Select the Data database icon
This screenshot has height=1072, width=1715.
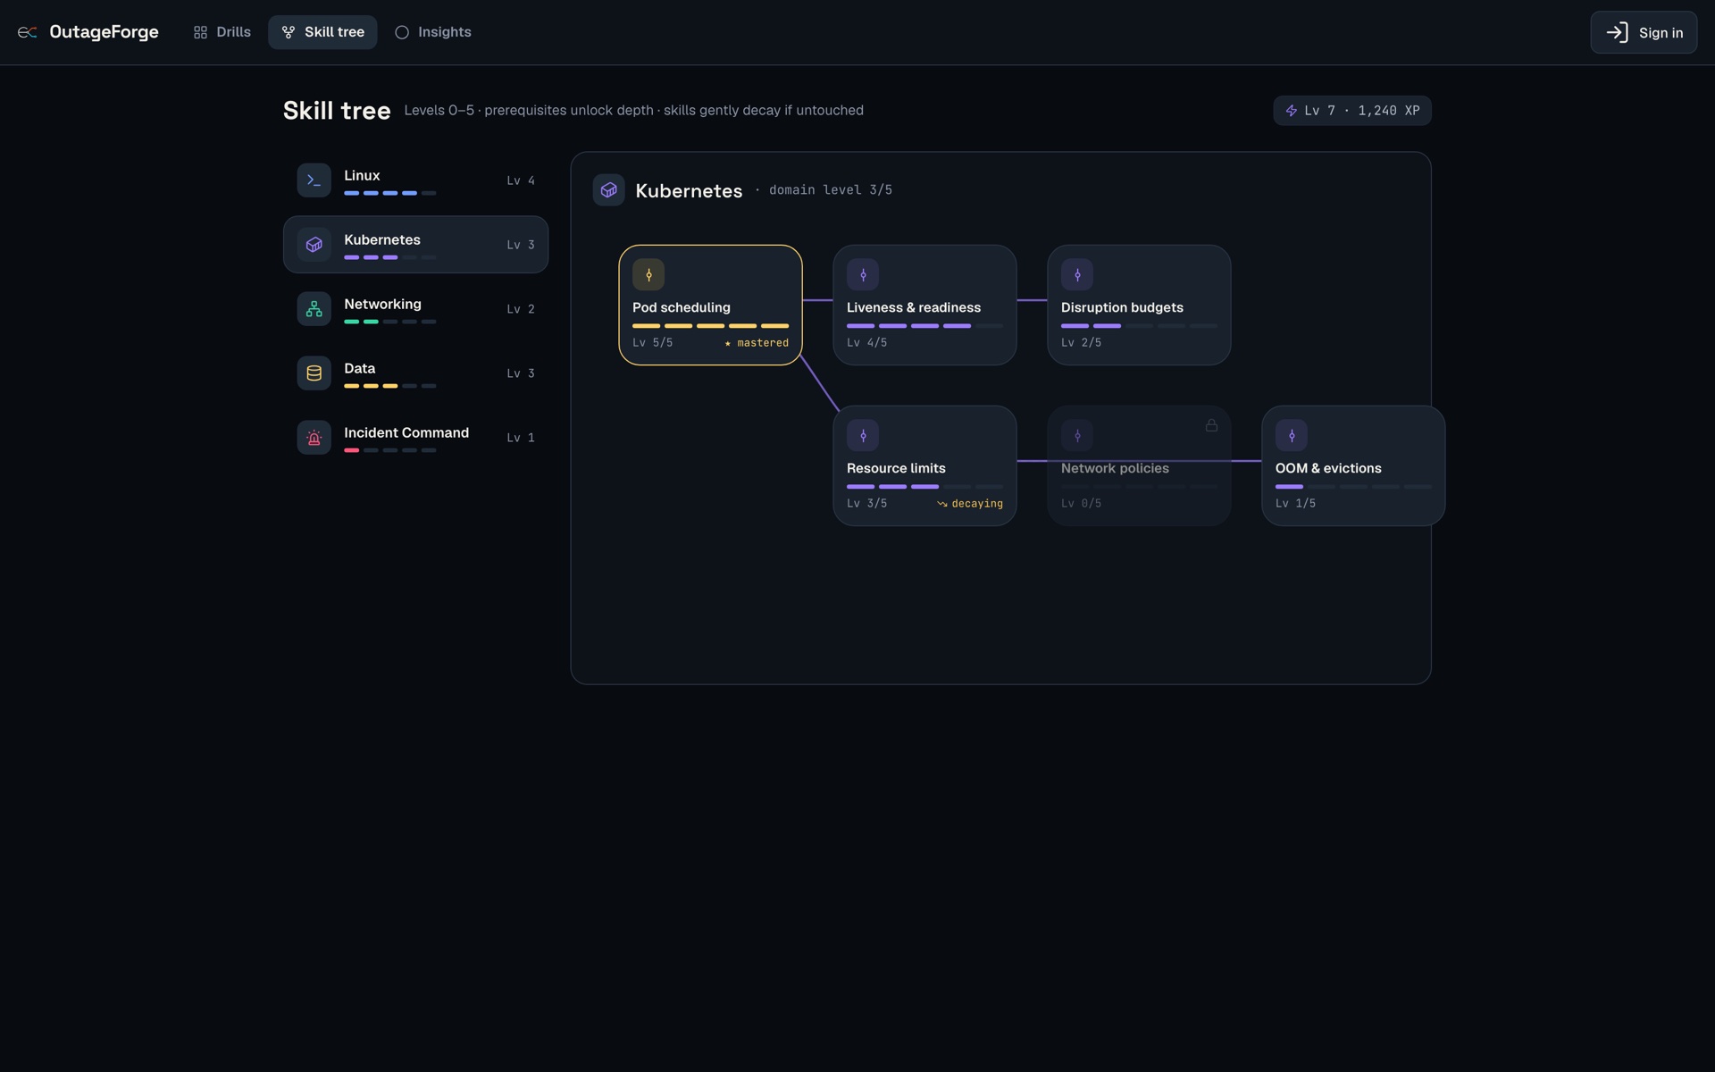314,373
